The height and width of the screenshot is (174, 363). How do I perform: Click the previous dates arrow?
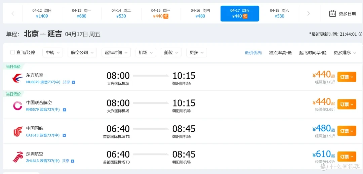pyautogui.click(x=13, y=13)
